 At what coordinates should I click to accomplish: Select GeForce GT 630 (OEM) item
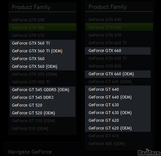coord(110,113)
